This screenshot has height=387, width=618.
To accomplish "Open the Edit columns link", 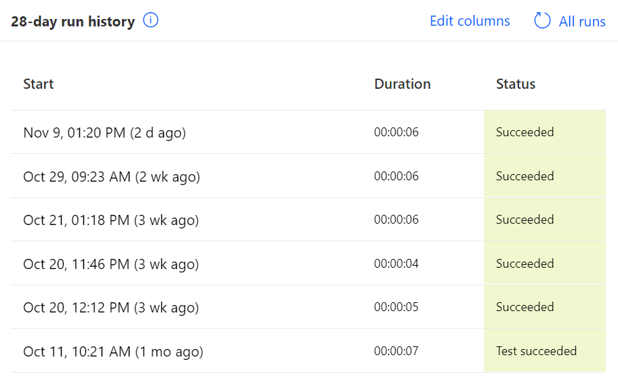I will click(470, 21).
